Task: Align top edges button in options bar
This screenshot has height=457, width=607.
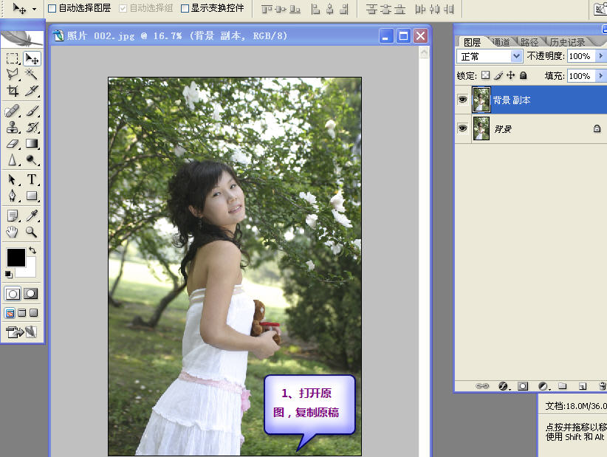Action: 267,9
